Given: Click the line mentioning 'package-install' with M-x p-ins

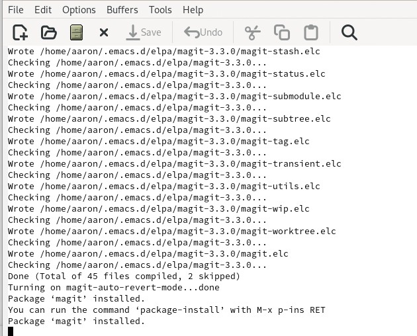Looking at the screenshot, I should 167,310.
